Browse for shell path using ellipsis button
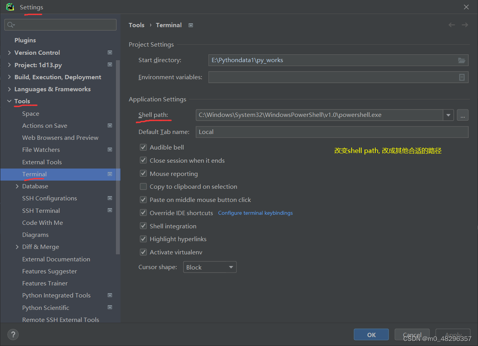478x346 pixels. (x=462, y=115)
